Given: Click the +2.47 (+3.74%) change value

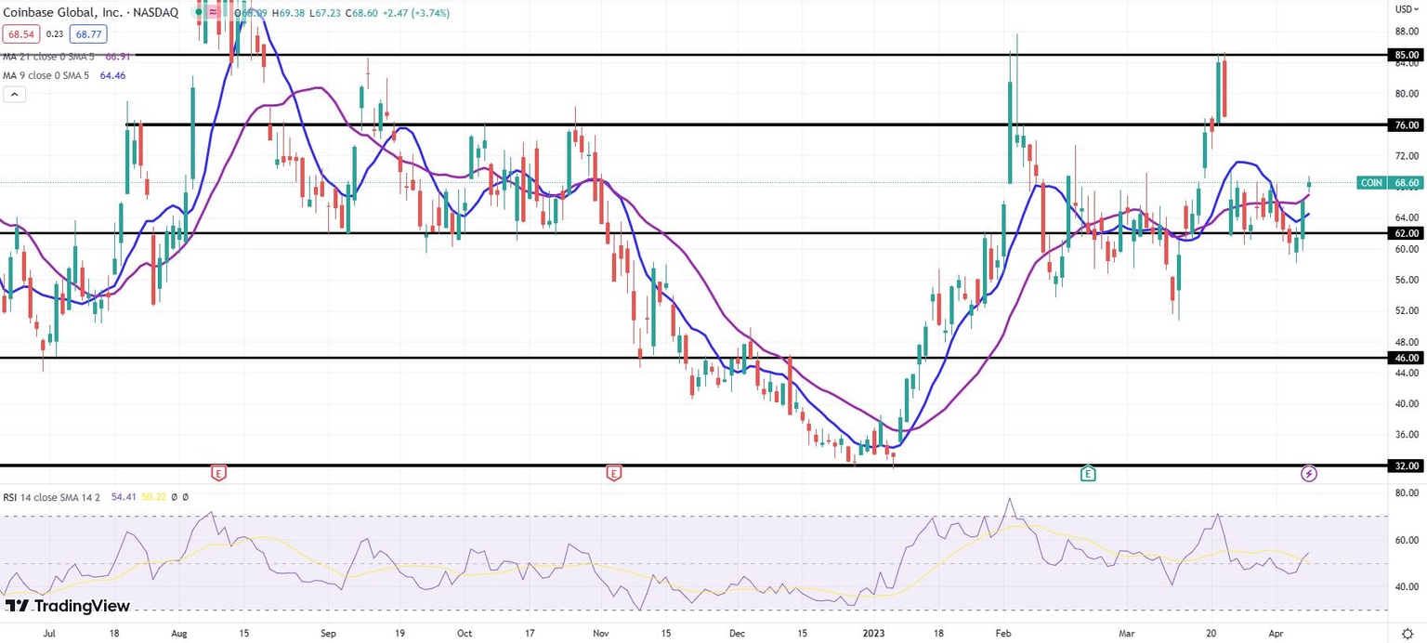Looking at the screenshot, I should coord(416,13).
